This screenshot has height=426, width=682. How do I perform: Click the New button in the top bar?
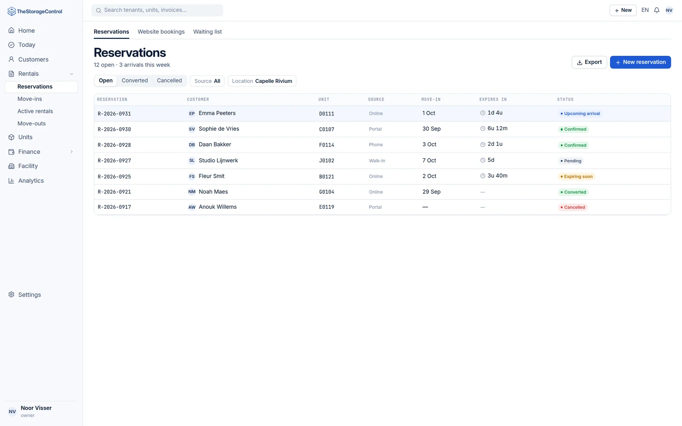623,10
